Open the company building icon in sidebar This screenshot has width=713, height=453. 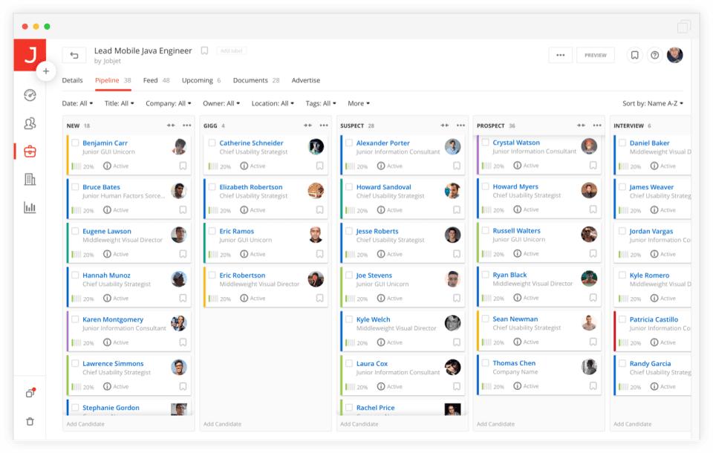[x=30, y=179]
